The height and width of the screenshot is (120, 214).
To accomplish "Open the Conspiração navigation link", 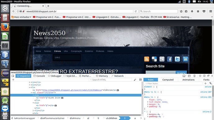I will click(76, 51).
